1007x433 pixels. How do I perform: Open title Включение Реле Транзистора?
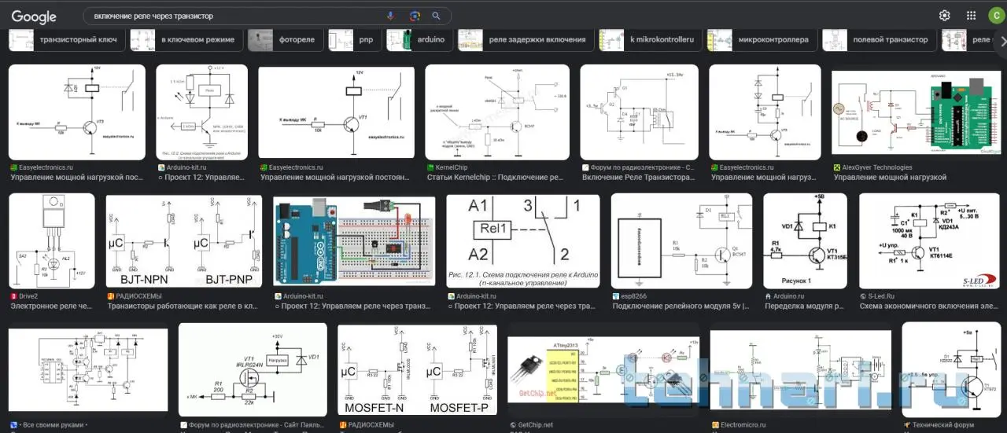coord(638,178)
